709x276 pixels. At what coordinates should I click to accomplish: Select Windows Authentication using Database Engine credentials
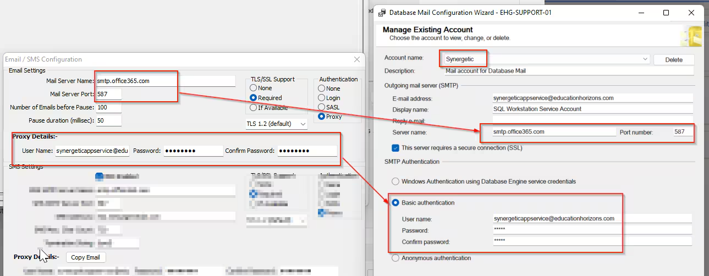click(x=395, y=181)
